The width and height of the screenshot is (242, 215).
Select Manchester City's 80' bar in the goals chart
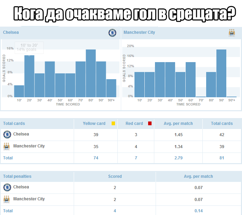211,85
